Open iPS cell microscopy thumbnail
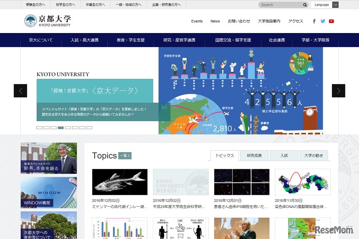The height and width of the screenshot is (239, 359). [x=242, y=182]
